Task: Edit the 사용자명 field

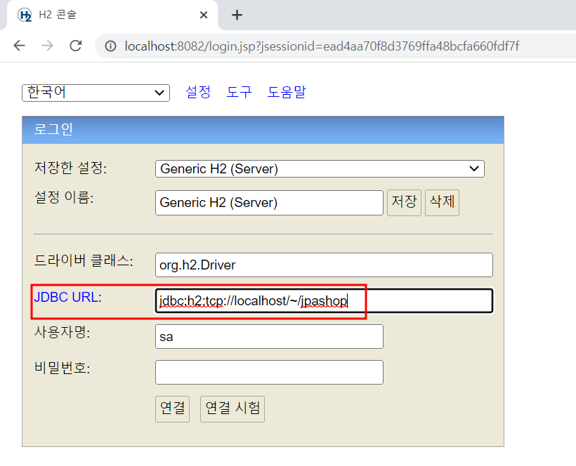Action: [269, 336]
